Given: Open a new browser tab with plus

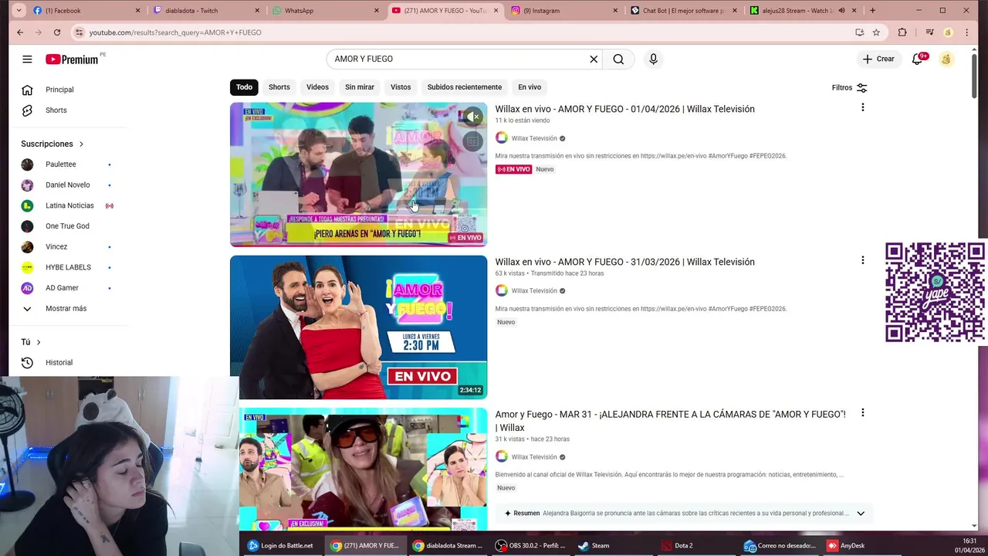Looking at the screenshot, I should (x=872, y=11).
